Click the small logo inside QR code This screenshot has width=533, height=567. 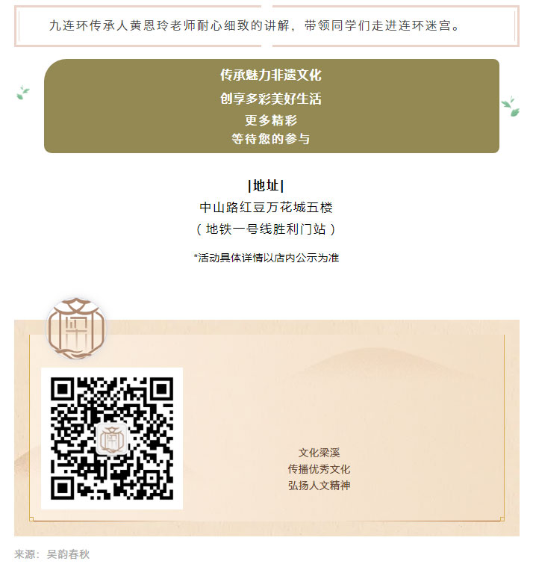(112, 439)
